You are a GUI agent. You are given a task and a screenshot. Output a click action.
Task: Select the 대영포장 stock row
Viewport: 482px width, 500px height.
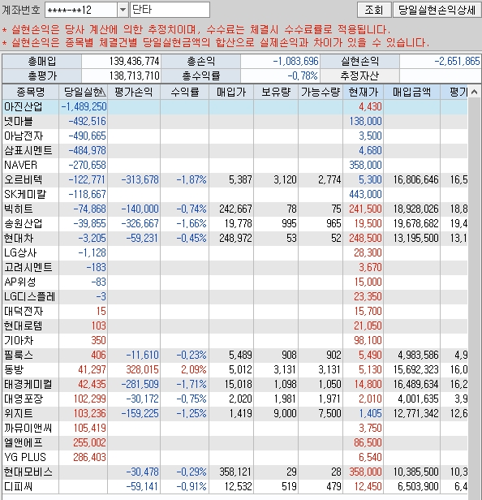pyautogui.click(x=235, y=399)
